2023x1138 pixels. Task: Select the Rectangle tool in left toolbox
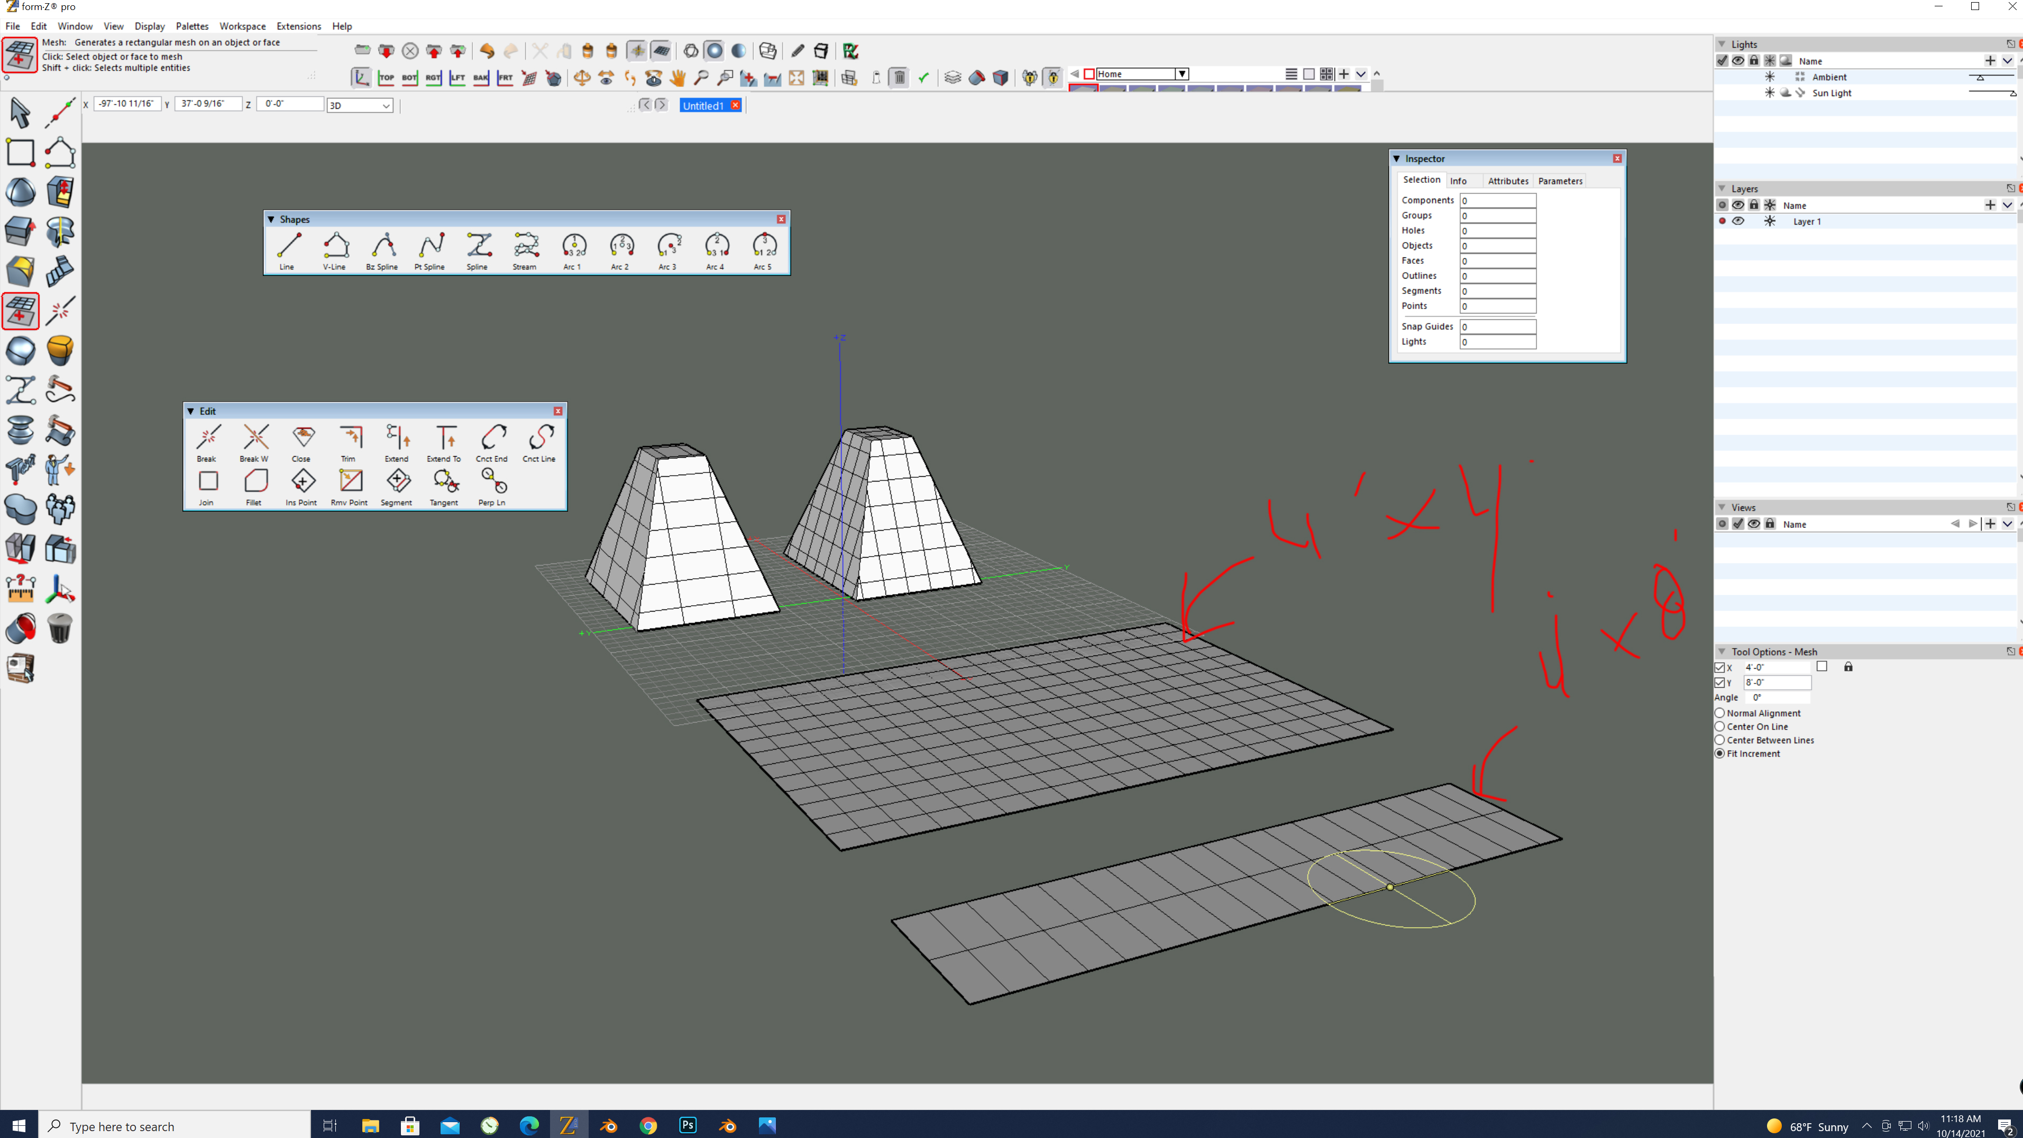tap(21, 152)
